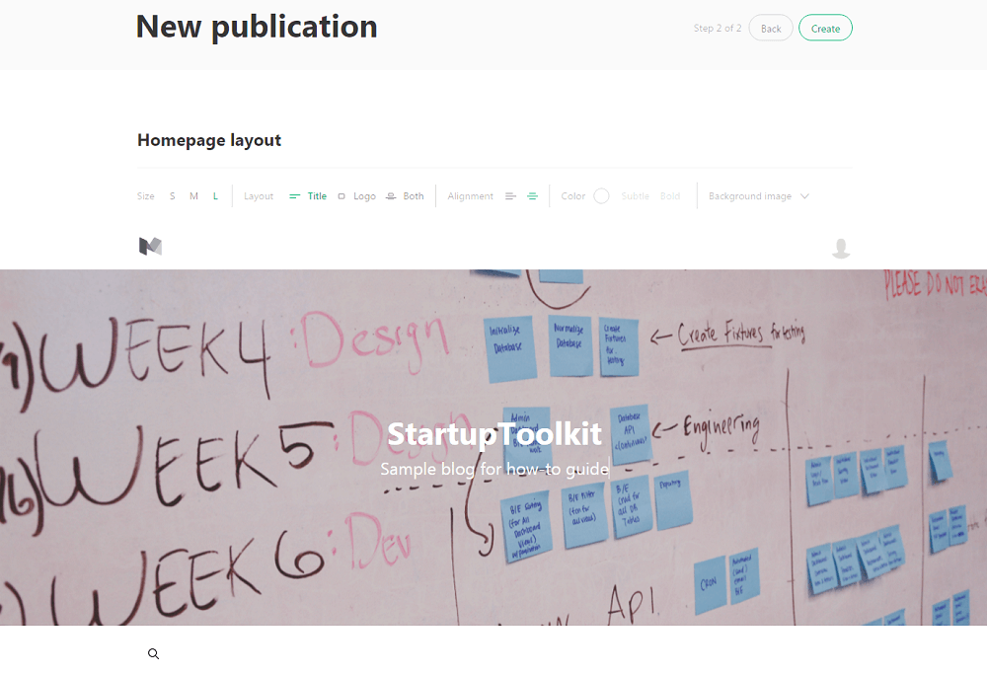Edit the Sample blog tagline text

pos(494,470)
